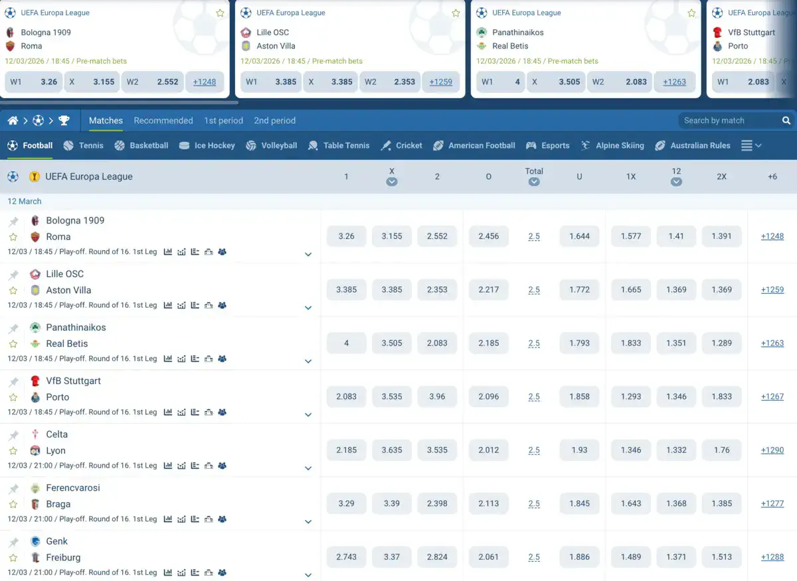This screenshot has width=797, height=581.
Task: Open team lineups icon in Panathinaikos row
Action: pyautogui.click(x=222, y=359)
